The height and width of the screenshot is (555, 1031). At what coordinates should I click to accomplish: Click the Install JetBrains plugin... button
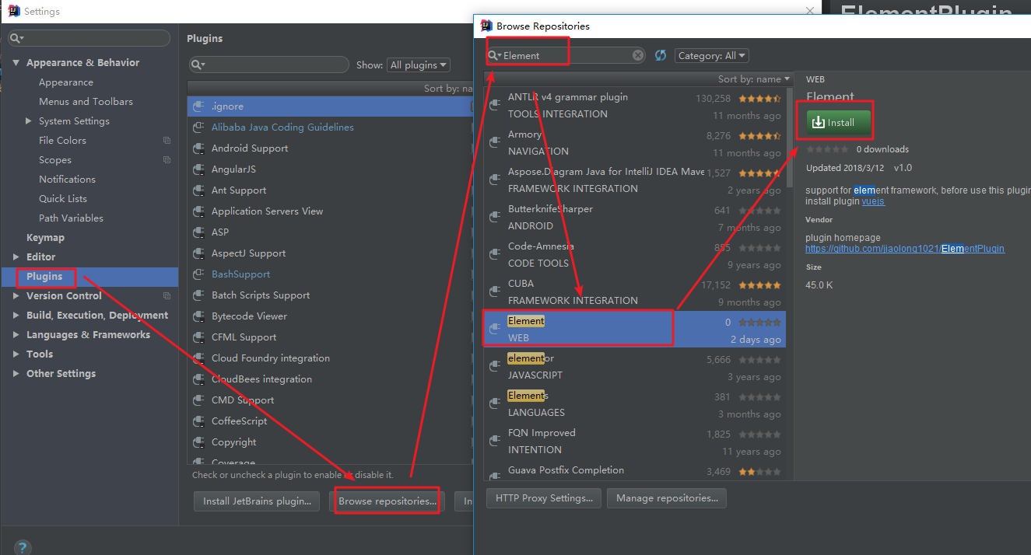257,501
